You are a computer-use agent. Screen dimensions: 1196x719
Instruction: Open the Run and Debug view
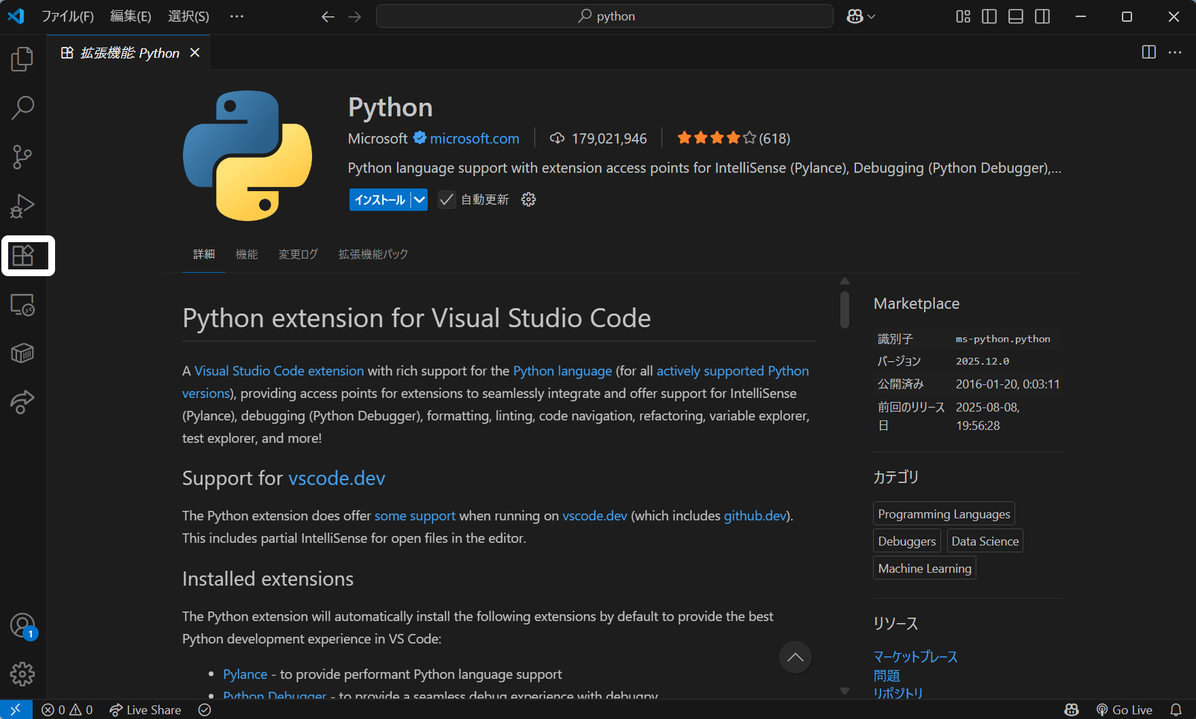[x=22, y=206]
